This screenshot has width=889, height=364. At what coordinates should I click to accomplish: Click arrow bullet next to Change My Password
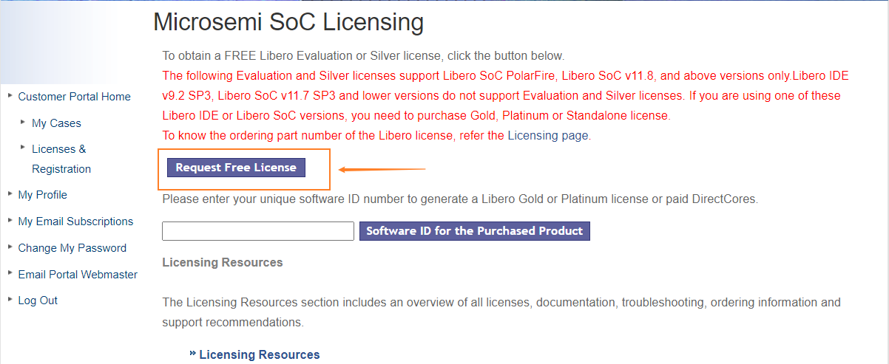click(10, 247)
